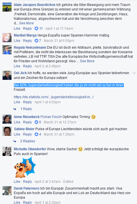Open Oel Jich's profile picture

[7, 75]
